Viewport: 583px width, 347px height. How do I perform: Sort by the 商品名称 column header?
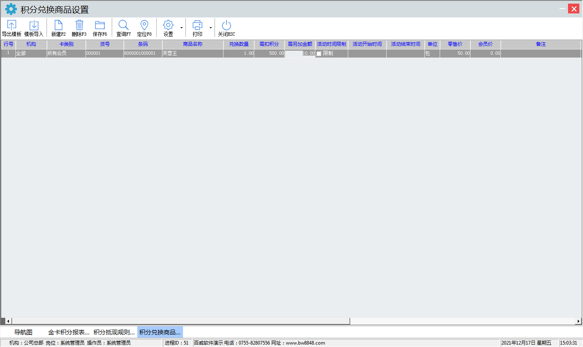(x=193, y=44)
